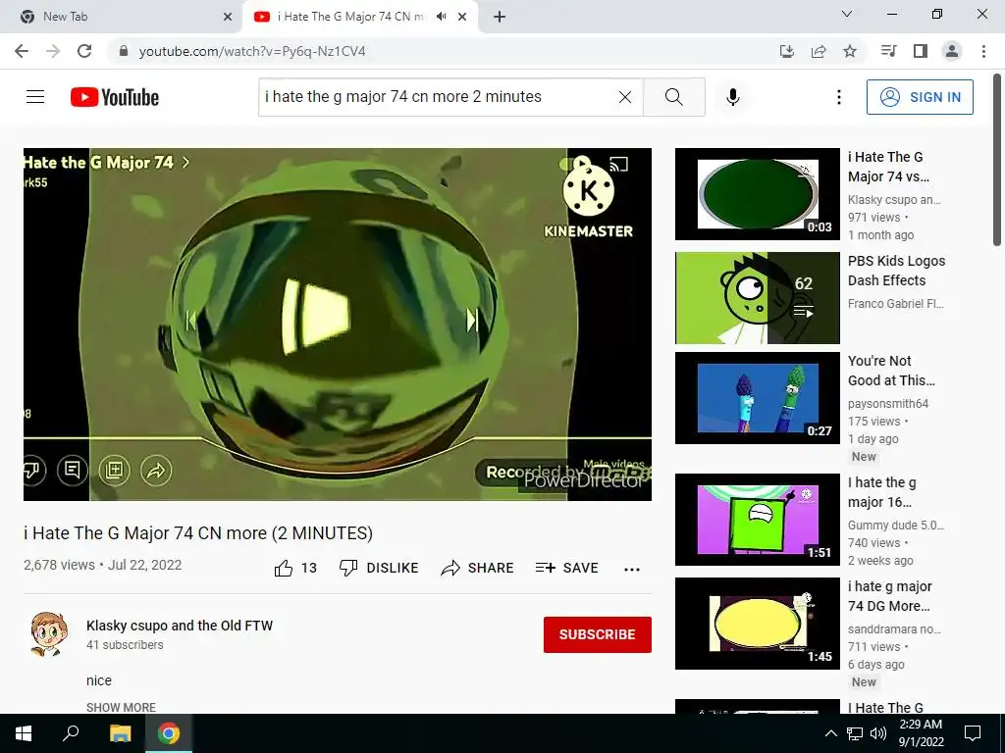Go to previous video in player
This screenshot has width=1005, height=753.
pyautogui.click(x=190, y=321)
